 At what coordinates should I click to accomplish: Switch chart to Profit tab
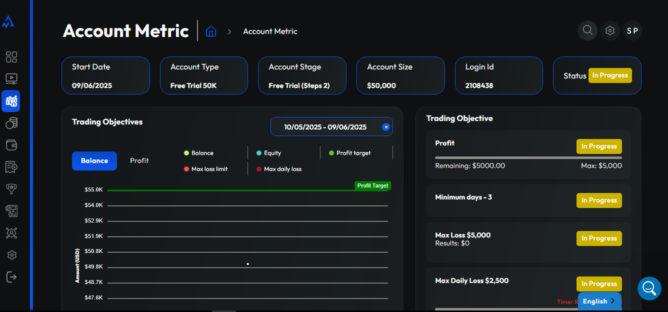(x=139, y=161)
